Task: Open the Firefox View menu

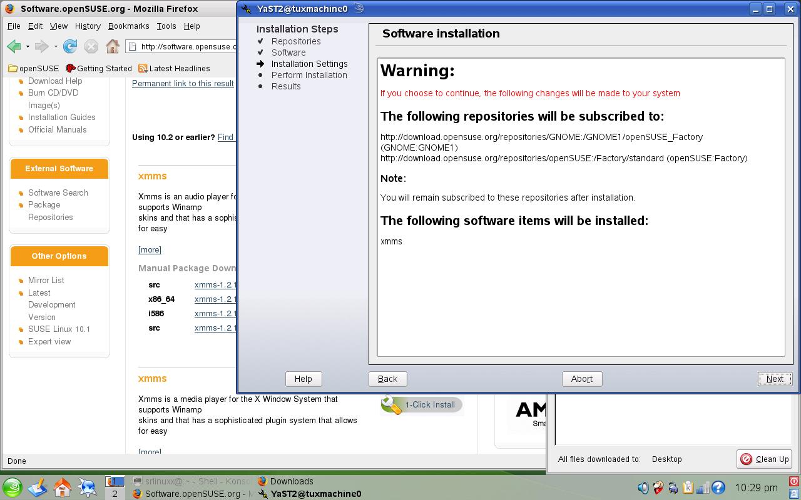Action: pos(59,26)
